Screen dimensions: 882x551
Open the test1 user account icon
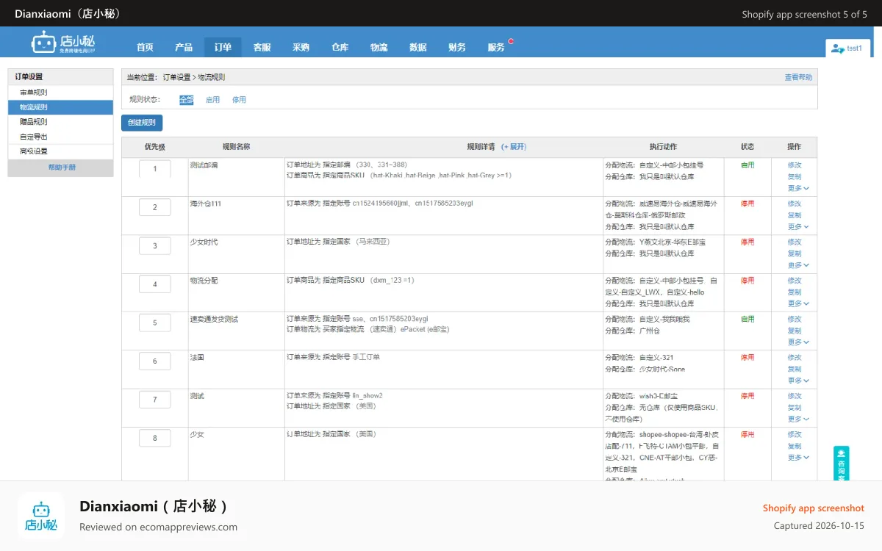click(838, 48)
